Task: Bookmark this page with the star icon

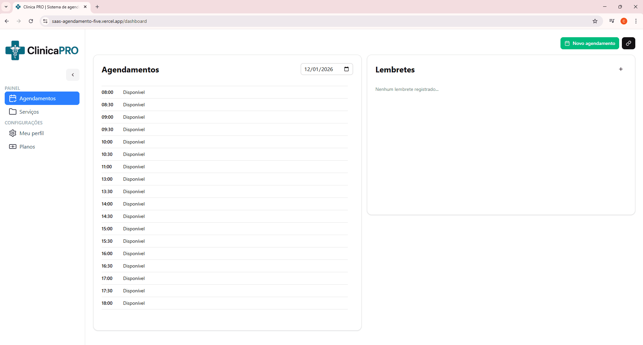Action: [595, 21]
